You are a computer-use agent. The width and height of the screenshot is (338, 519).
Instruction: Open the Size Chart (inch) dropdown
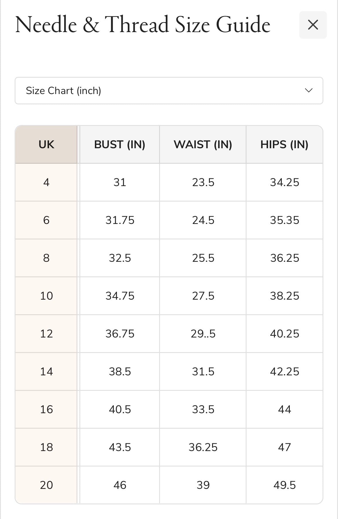click(x=169, y=91)
